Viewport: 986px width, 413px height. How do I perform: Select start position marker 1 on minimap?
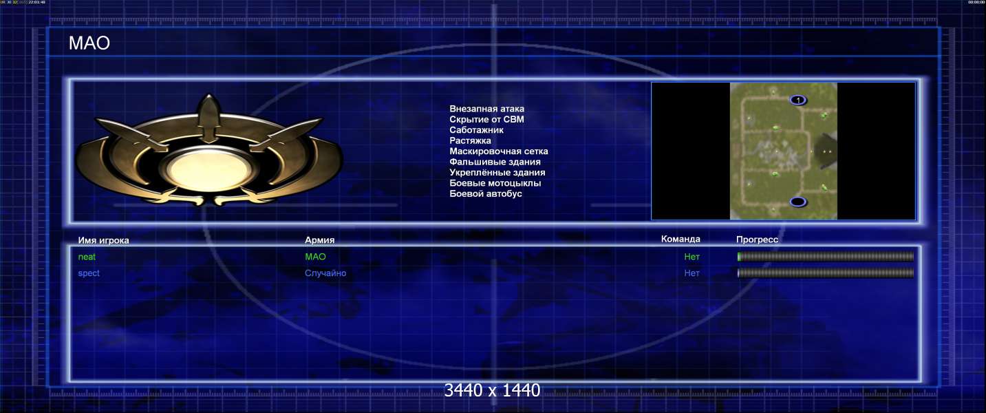point(797,100)
